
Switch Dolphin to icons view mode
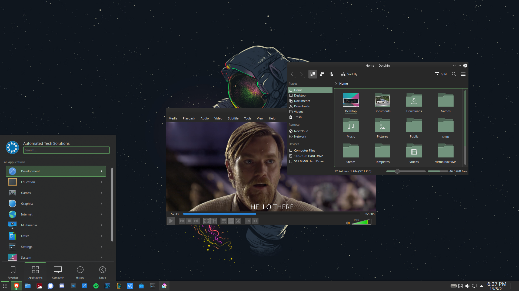(x=313, y=74)
